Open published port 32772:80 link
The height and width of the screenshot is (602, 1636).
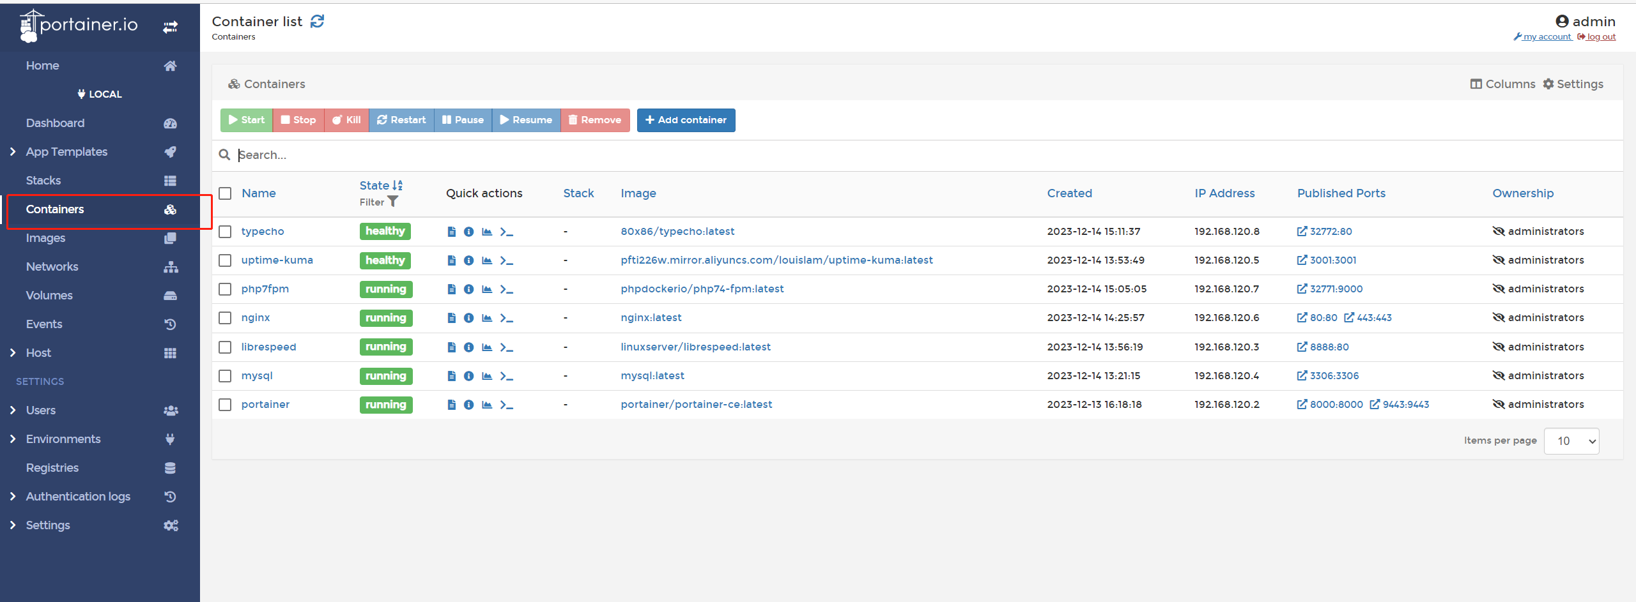point(1324,232)
